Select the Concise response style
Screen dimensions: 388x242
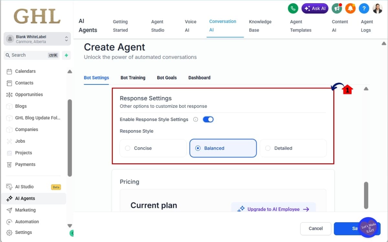pyautogui.click(x=153, y=148)
